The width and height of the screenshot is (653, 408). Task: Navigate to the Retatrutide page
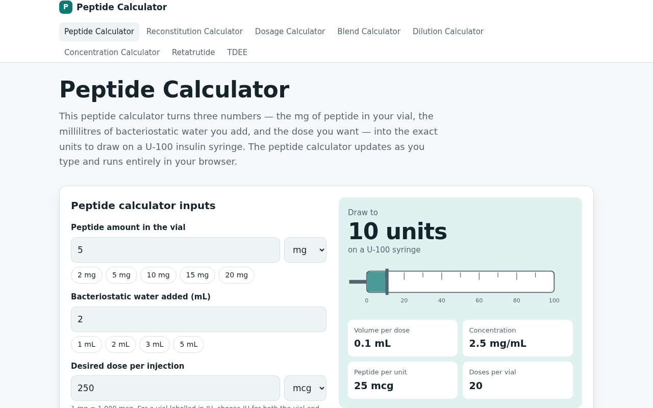tap(193, 53)
